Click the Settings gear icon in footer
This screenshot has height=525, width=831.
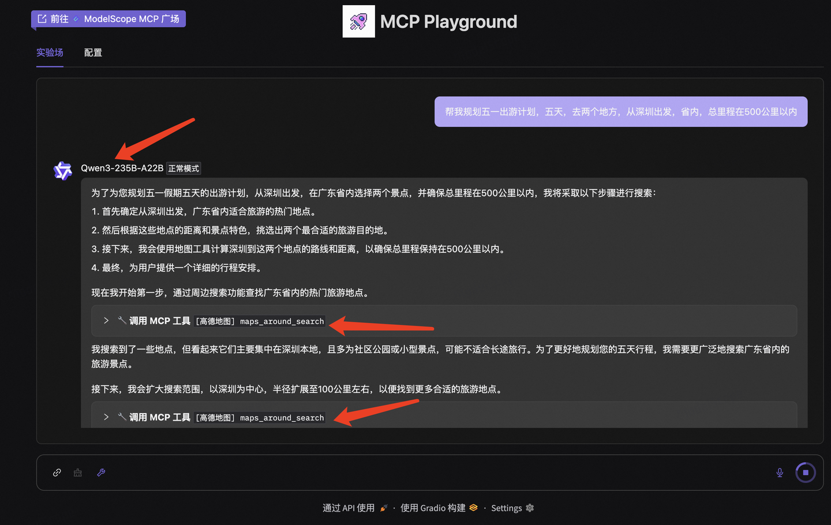[530, 508]
